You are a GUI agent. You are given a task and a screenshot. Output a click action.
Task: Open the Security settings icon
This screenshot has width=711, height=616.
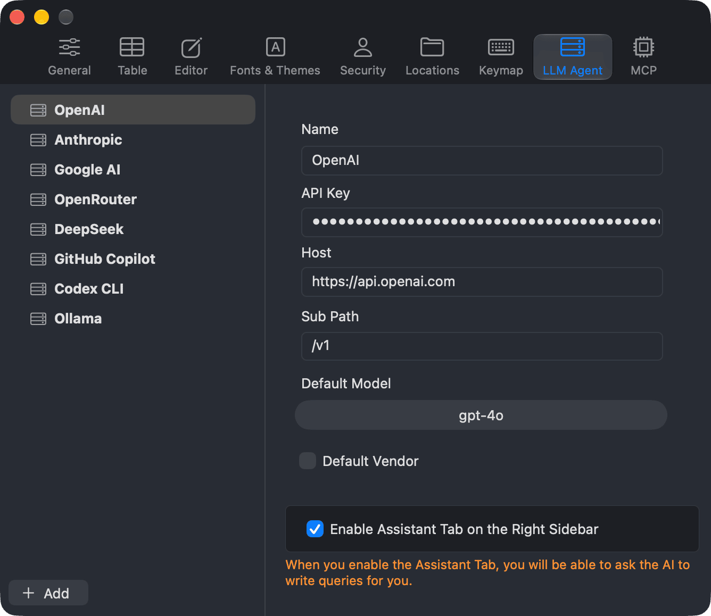coord(363,47)
